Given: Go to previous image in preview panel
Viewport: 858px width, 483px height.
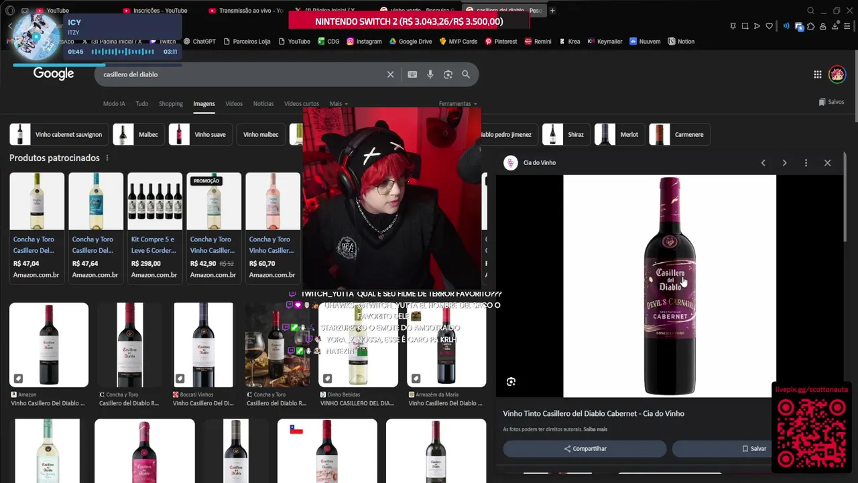Looking at the screenshot, I should (x=763, y=163).
